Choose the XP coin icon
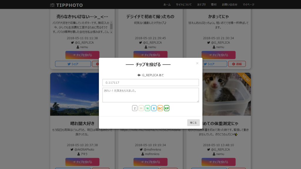 [x=167, y=108]
